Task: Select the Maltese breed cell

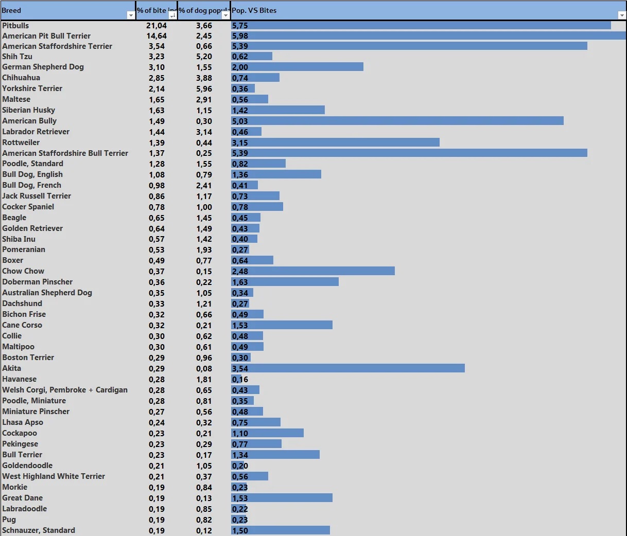Action: (16, 99)
